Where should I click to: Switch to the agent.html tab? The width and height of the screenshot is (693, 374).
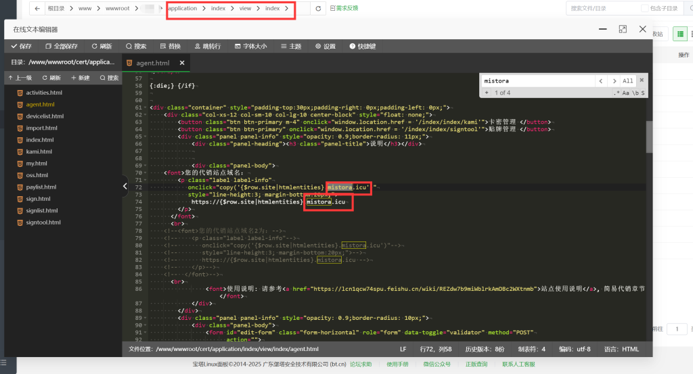[152, 63]
